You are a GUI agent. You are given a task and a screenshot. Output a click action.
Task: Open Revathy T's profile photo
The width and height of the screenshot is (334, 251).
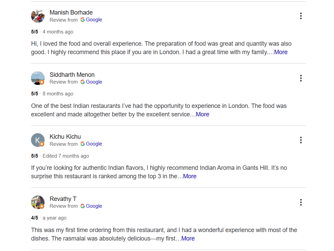[38, 202]
